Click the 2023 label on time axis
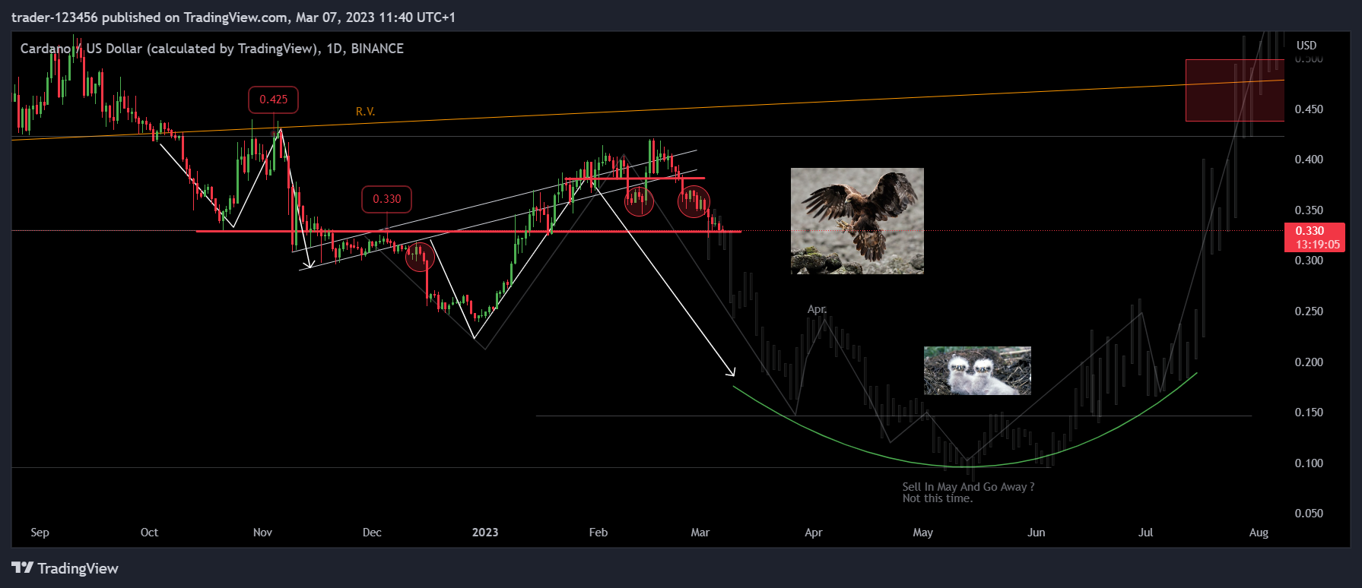Screen dimensions: 1362x588 pos(485,533)
